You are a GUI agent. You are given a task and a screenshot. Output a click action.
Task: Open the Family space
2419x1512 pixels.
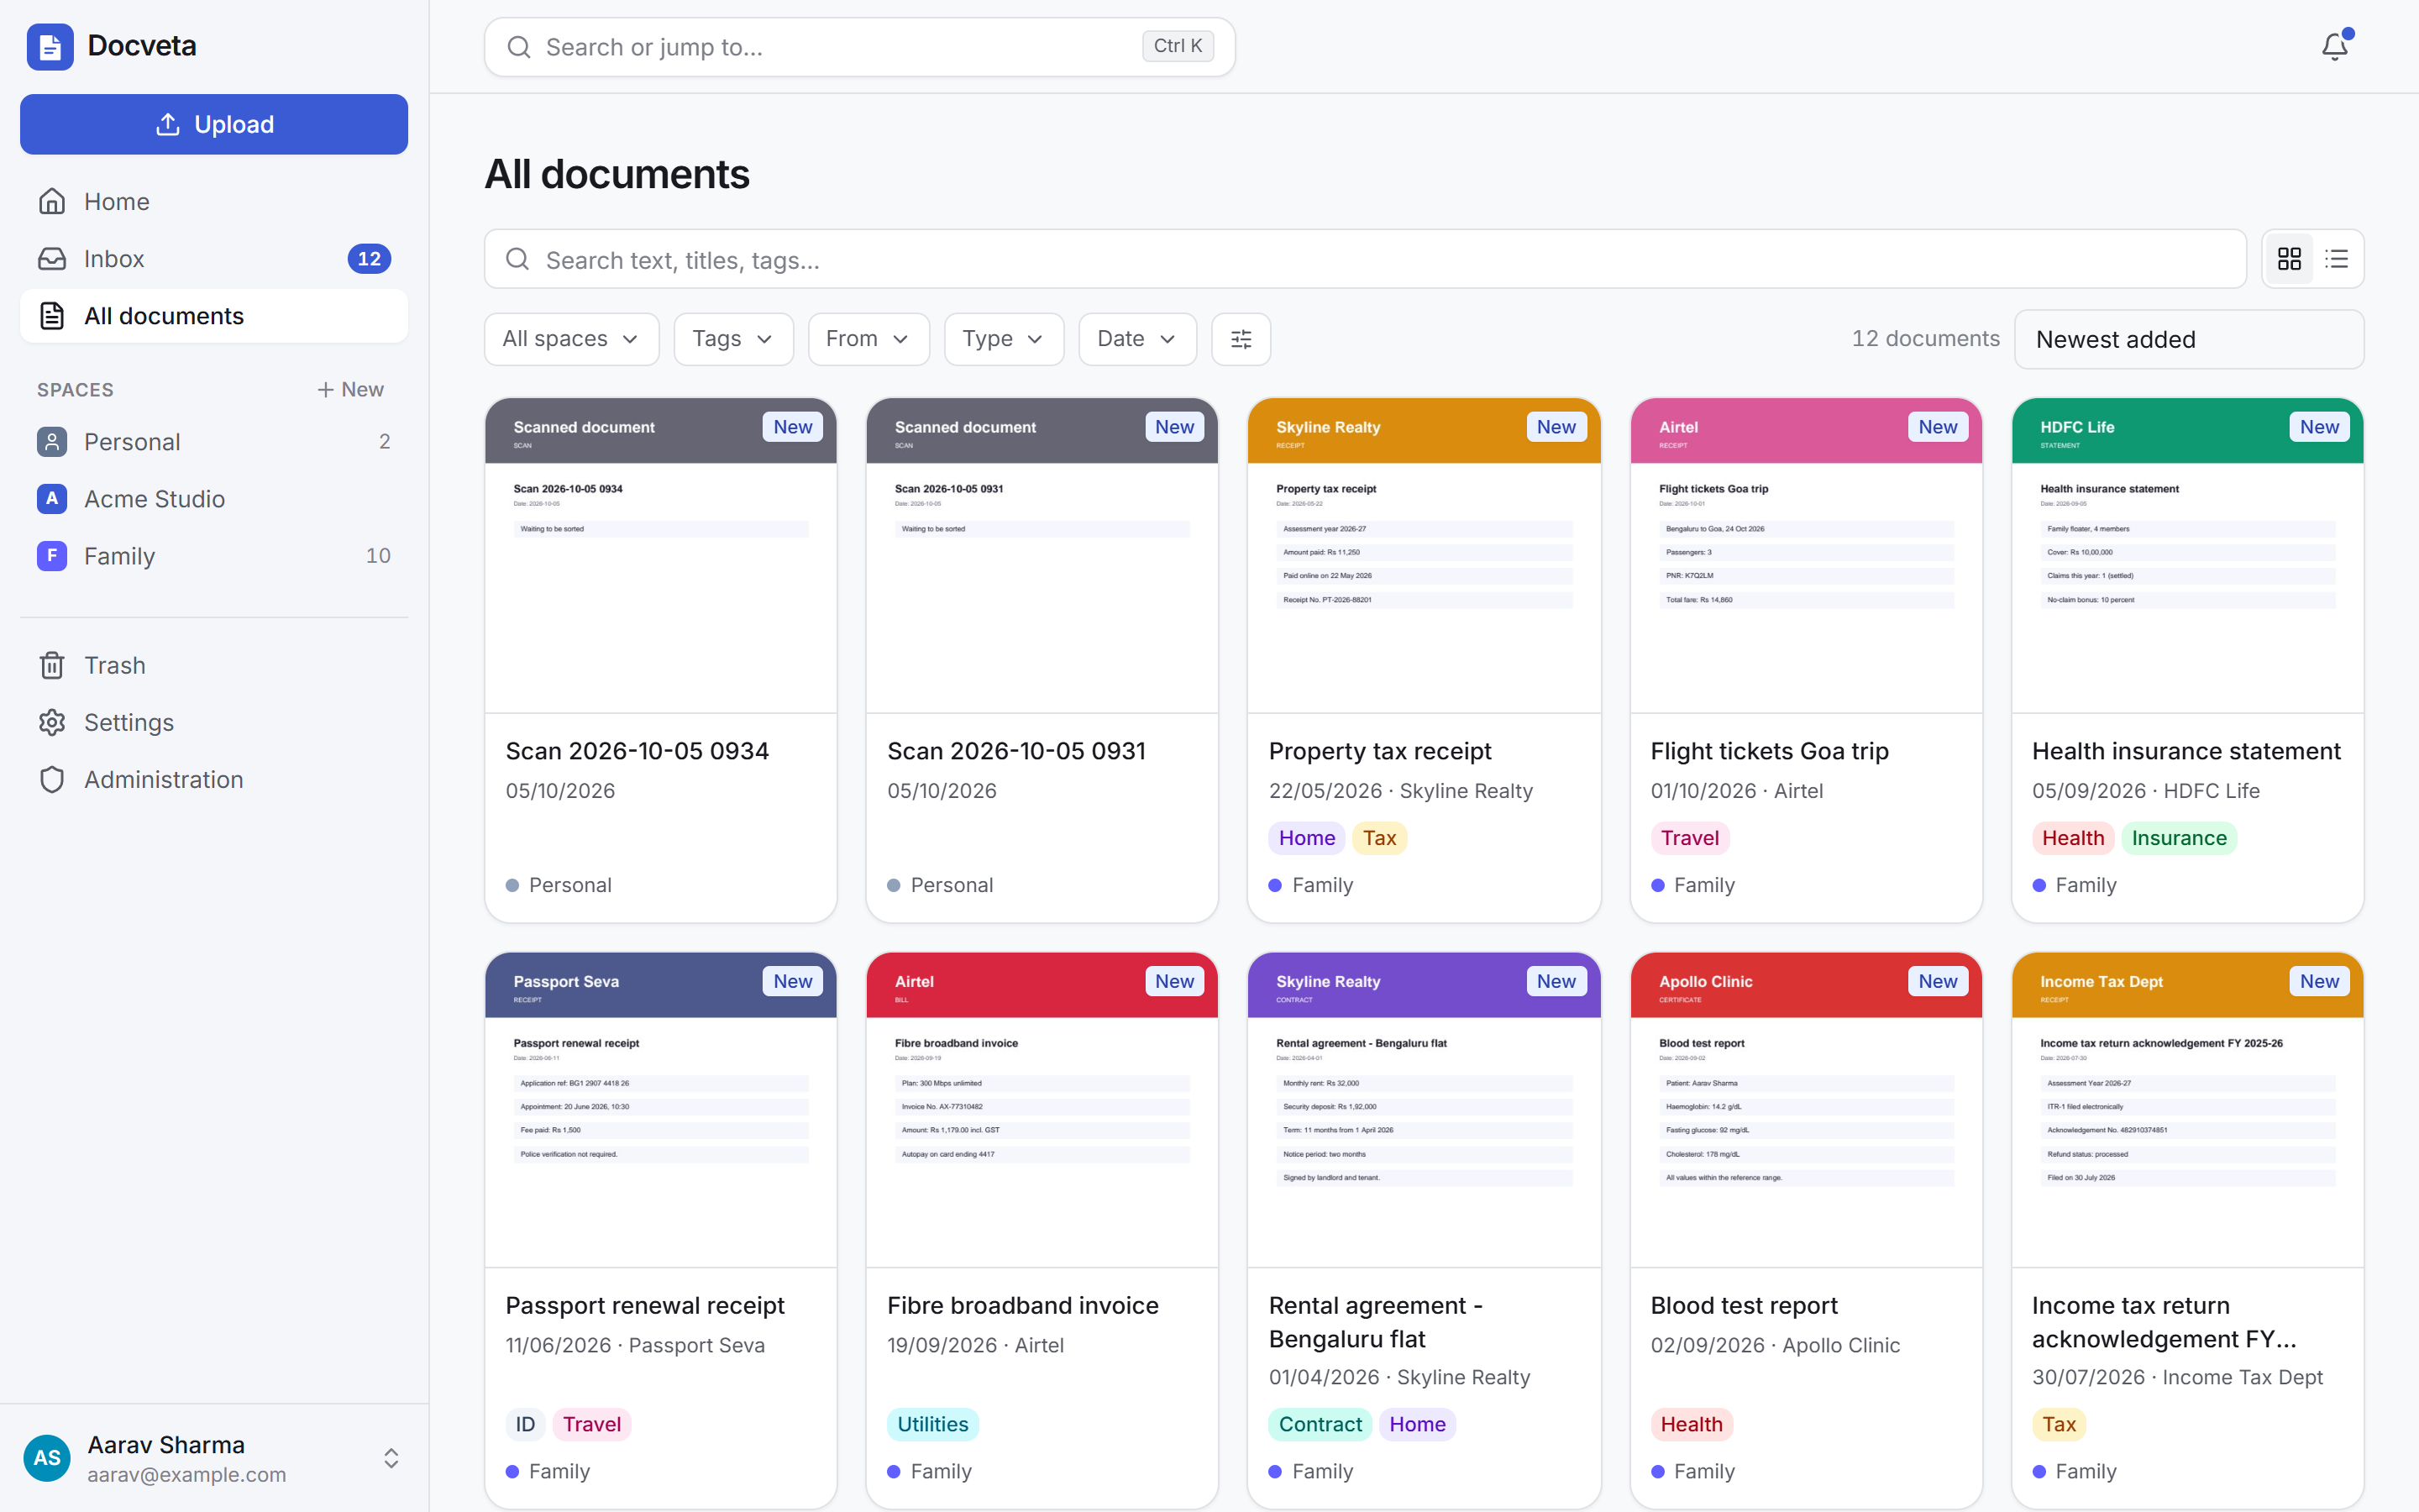click(x=214, y=556)
